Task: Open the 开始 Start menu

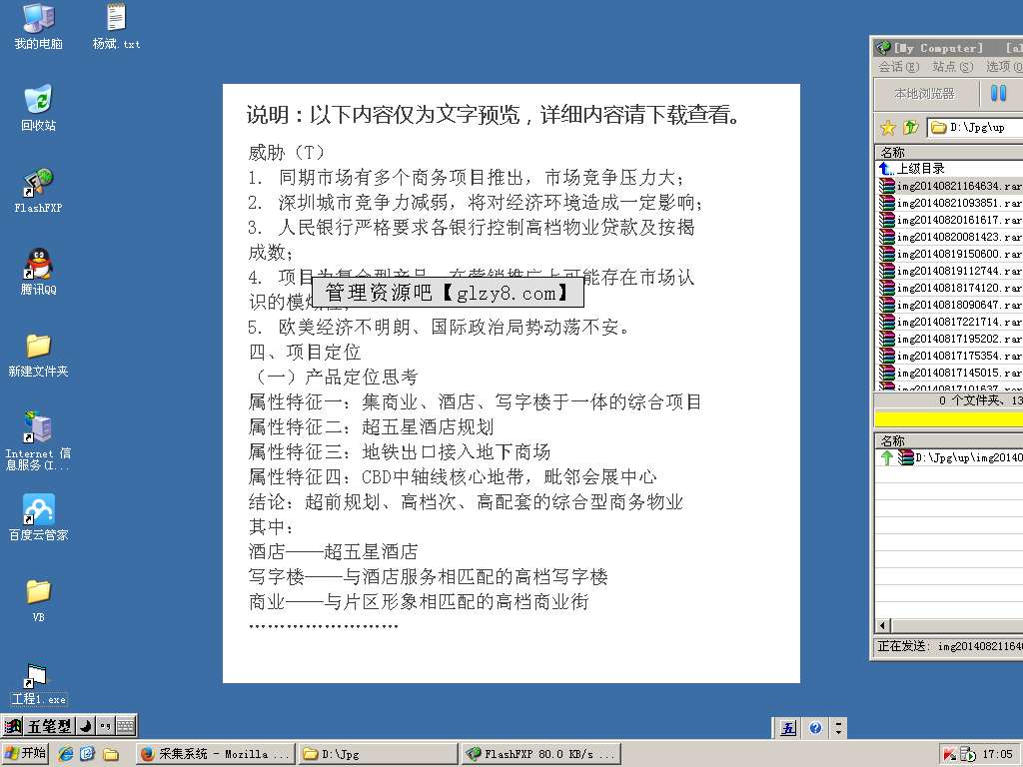Action: 25,753
